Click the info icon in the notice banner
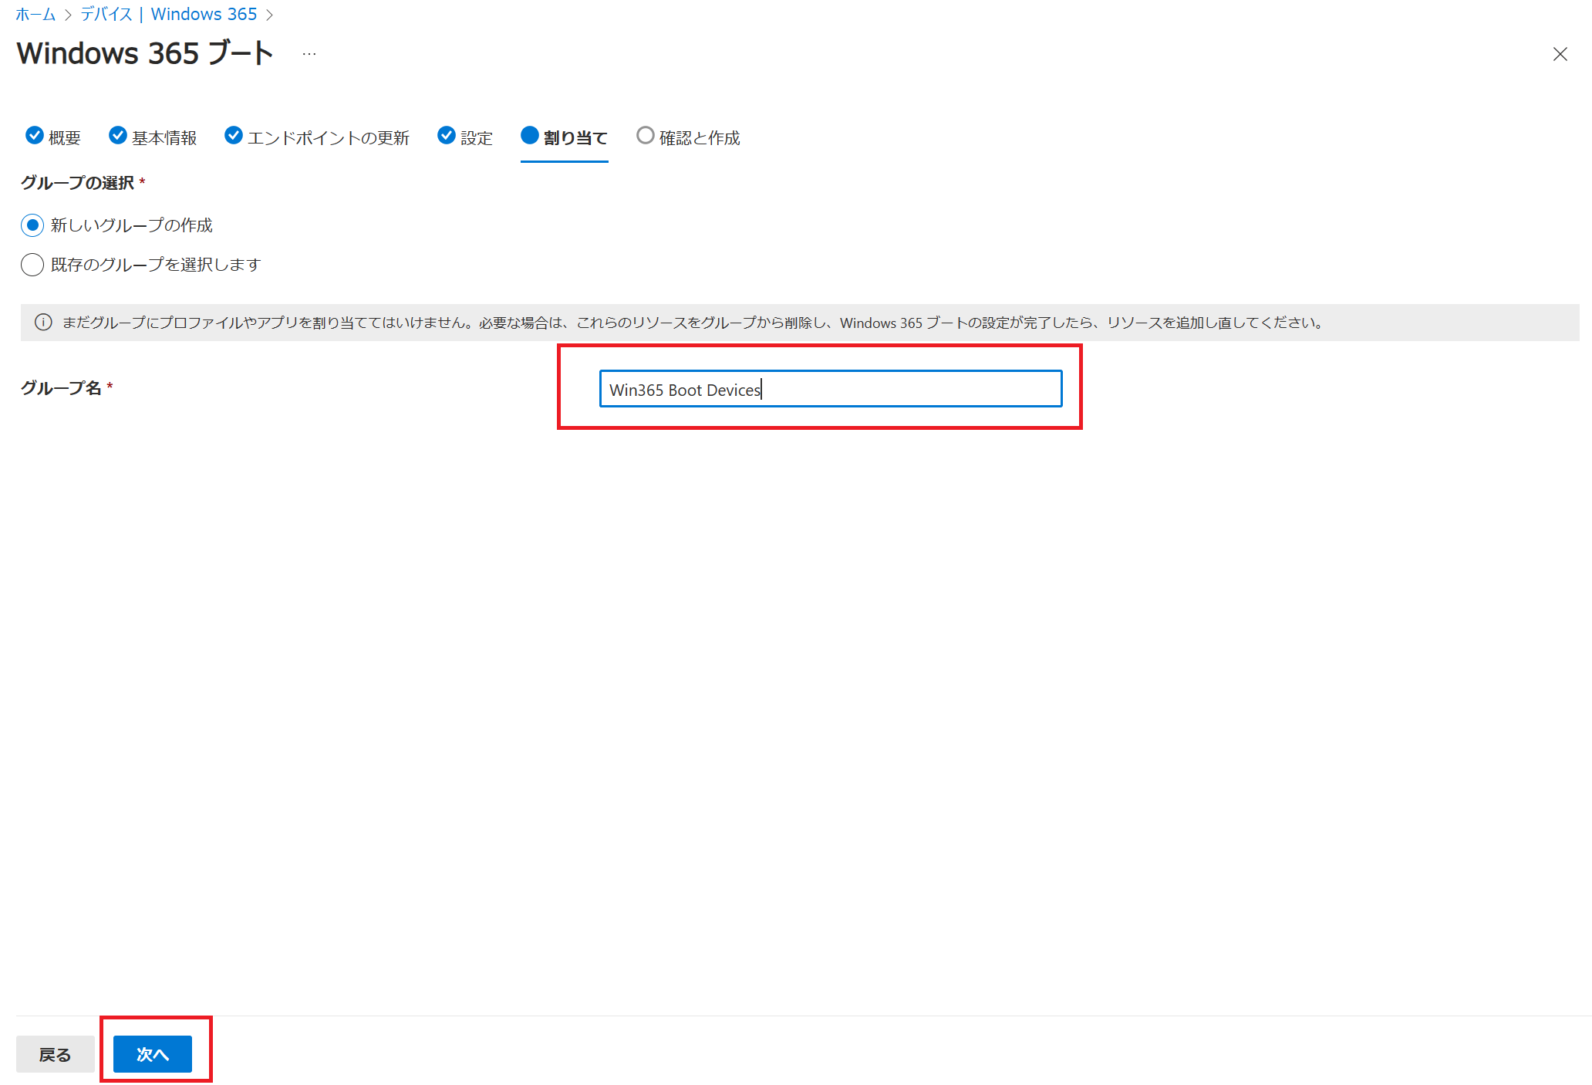 pos(43,323)
